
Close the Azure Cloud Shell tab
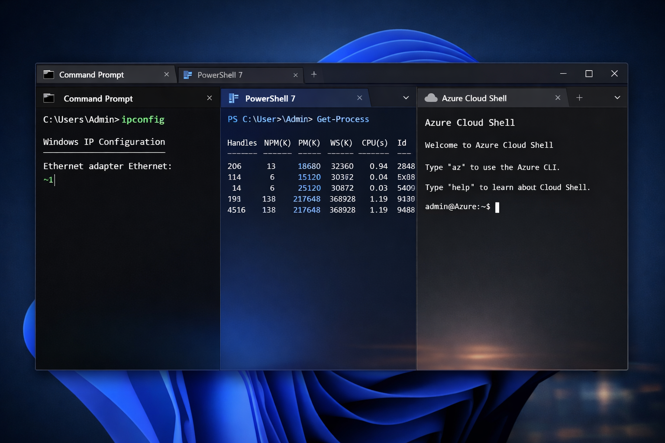pyautogui.click(x=558, y=98)
